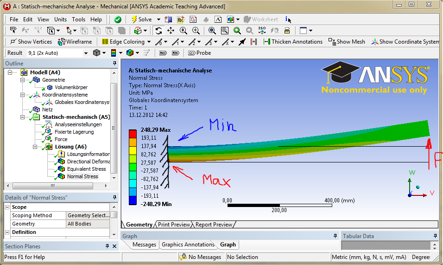Collapse the Lösung (A6) tree node
Screen dimensions: 443x265
[35, 147]
